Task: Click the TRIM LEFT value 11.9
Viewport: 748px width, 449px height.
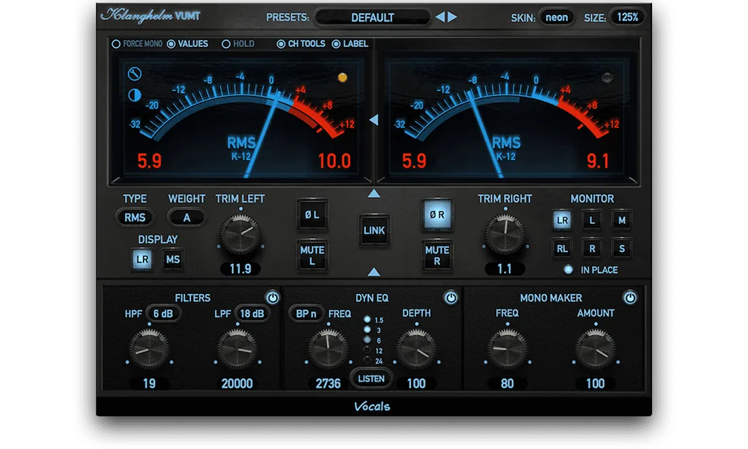Action: (x=241, y=269)
